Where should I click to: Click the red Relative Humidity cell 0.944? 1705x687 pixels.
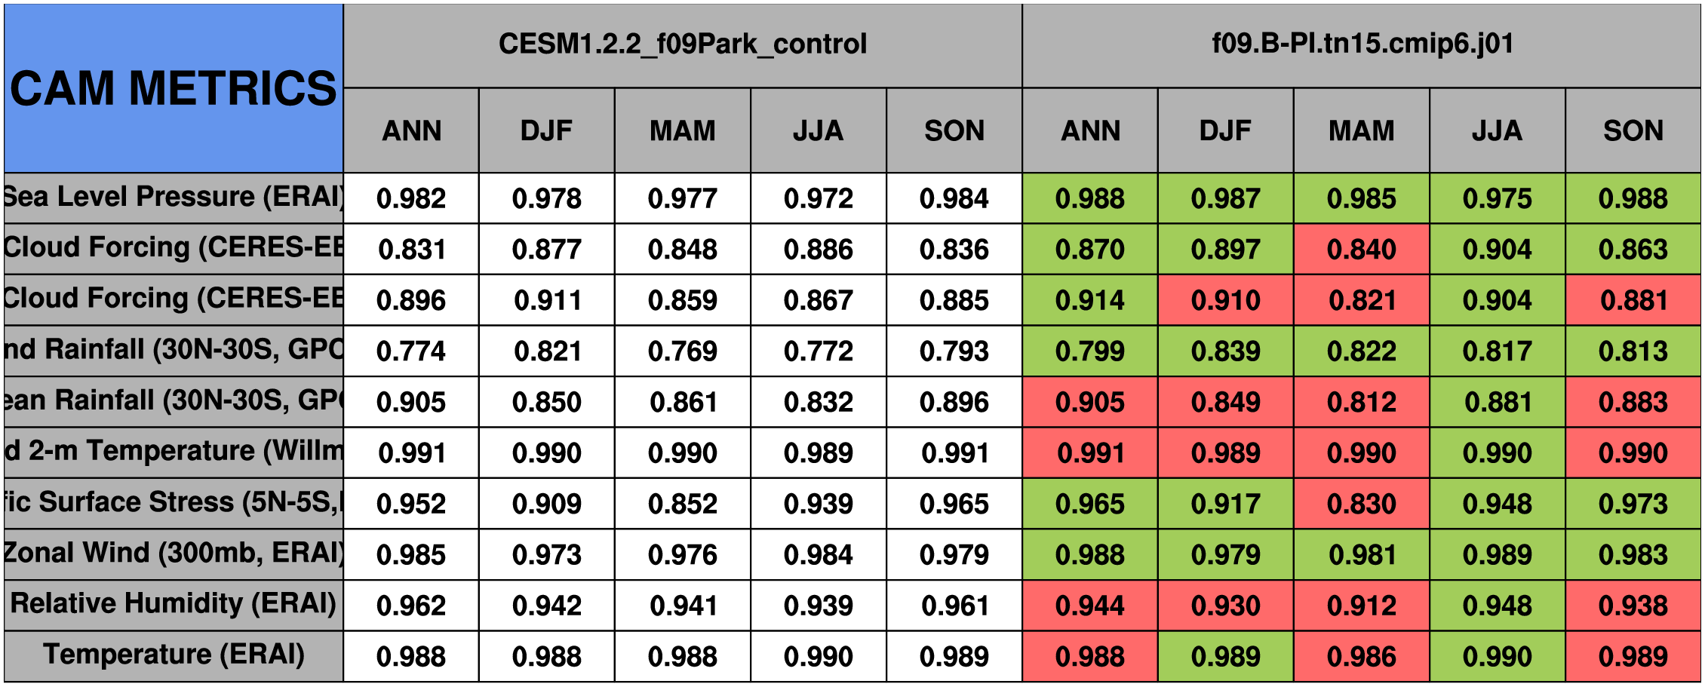click(x=1089, y=605)
